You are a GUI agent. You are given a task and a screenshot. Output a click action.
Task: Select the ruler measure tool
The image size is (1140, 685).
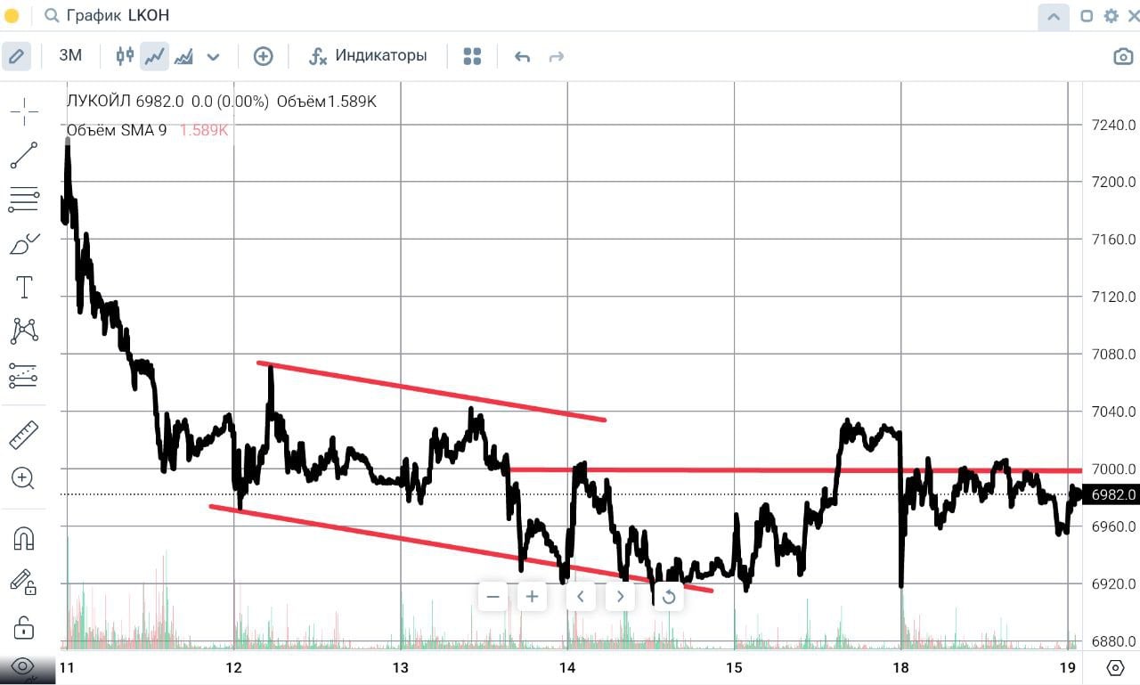(24, 435)
